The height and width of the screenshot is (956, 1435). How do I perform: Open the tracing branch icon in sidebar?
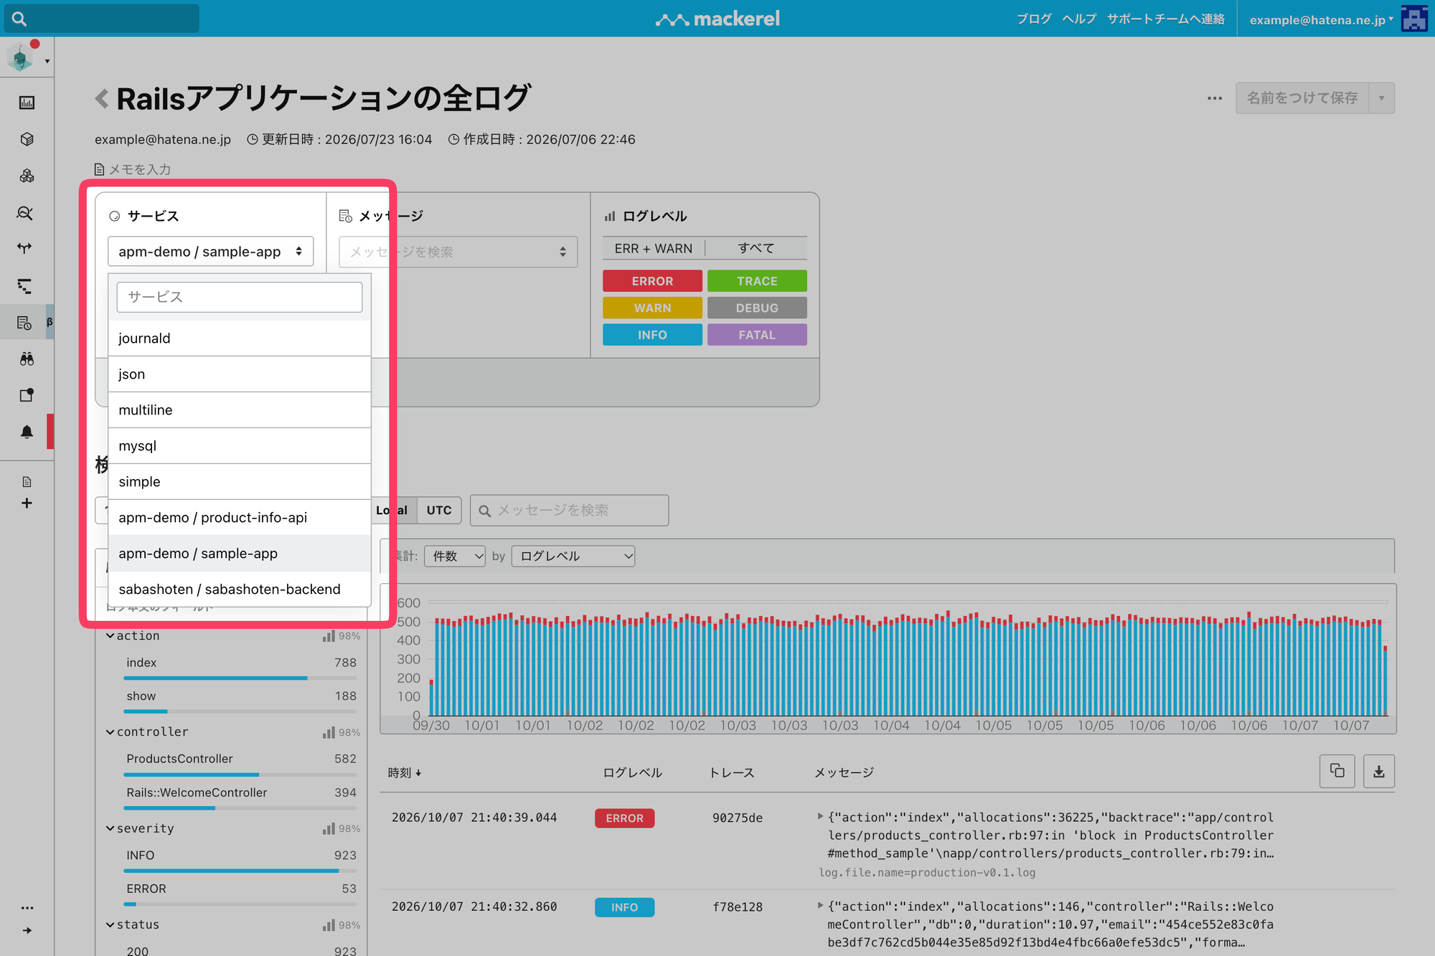(x=25, y=249)
